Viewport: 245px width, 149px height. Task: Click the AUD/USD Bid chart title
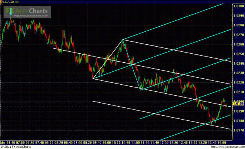10,2
